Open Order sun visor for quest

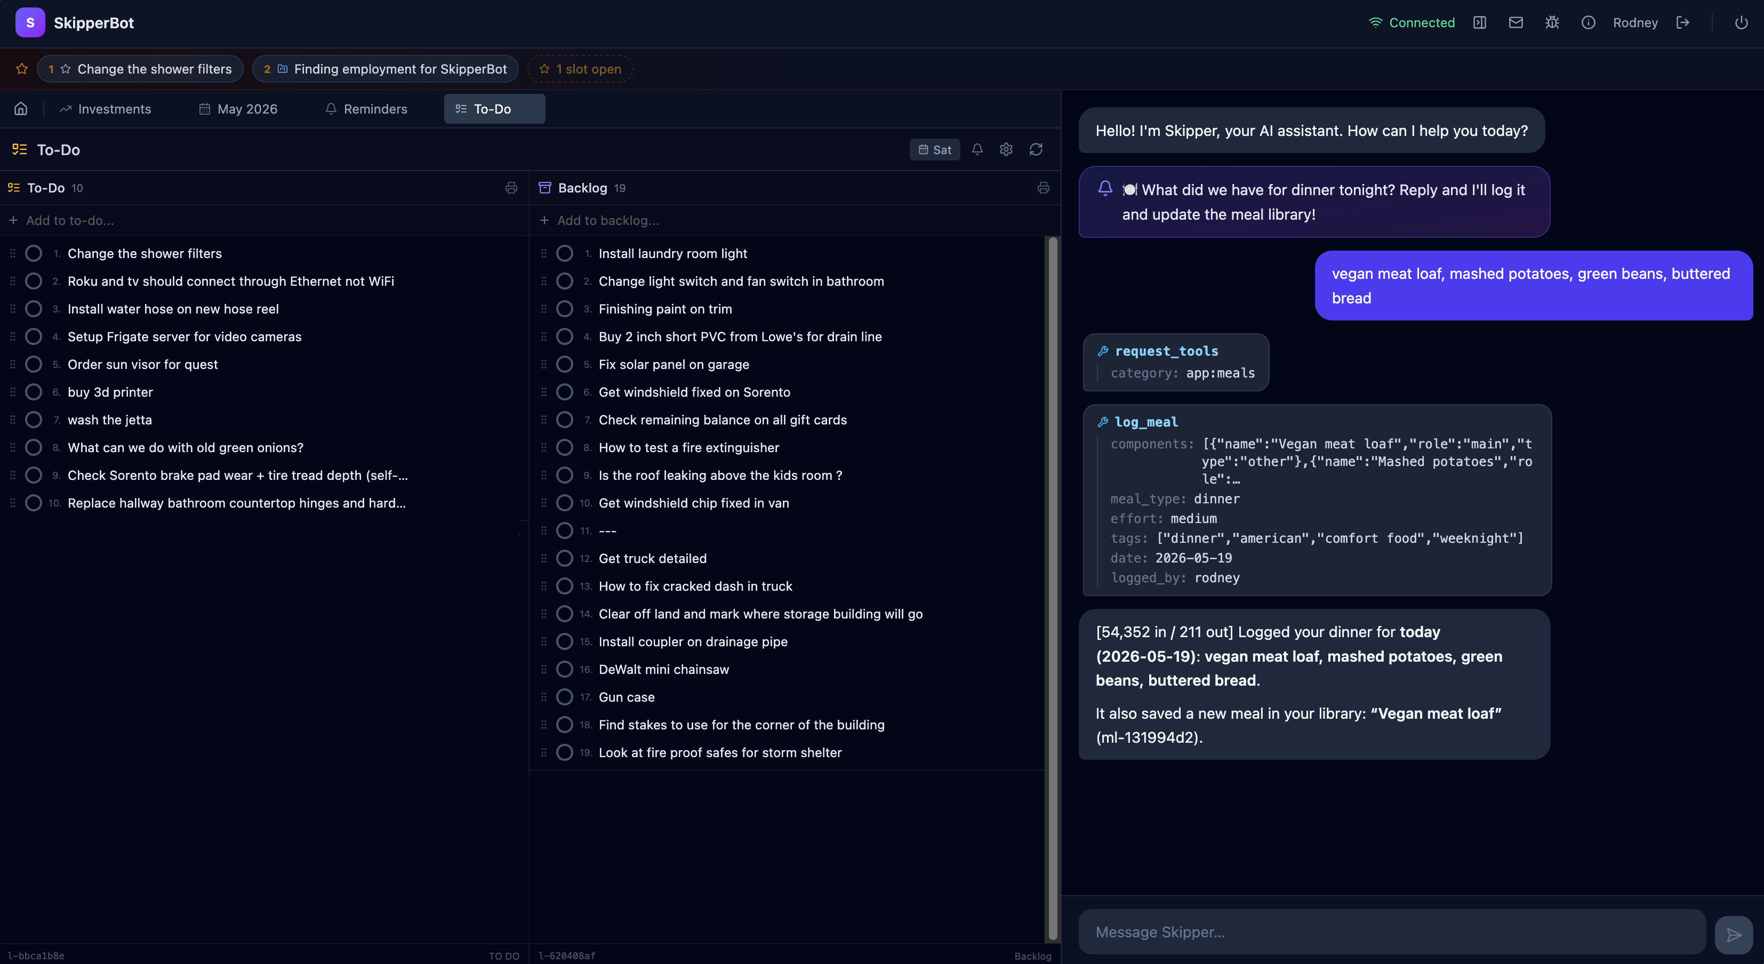[142, 364]
